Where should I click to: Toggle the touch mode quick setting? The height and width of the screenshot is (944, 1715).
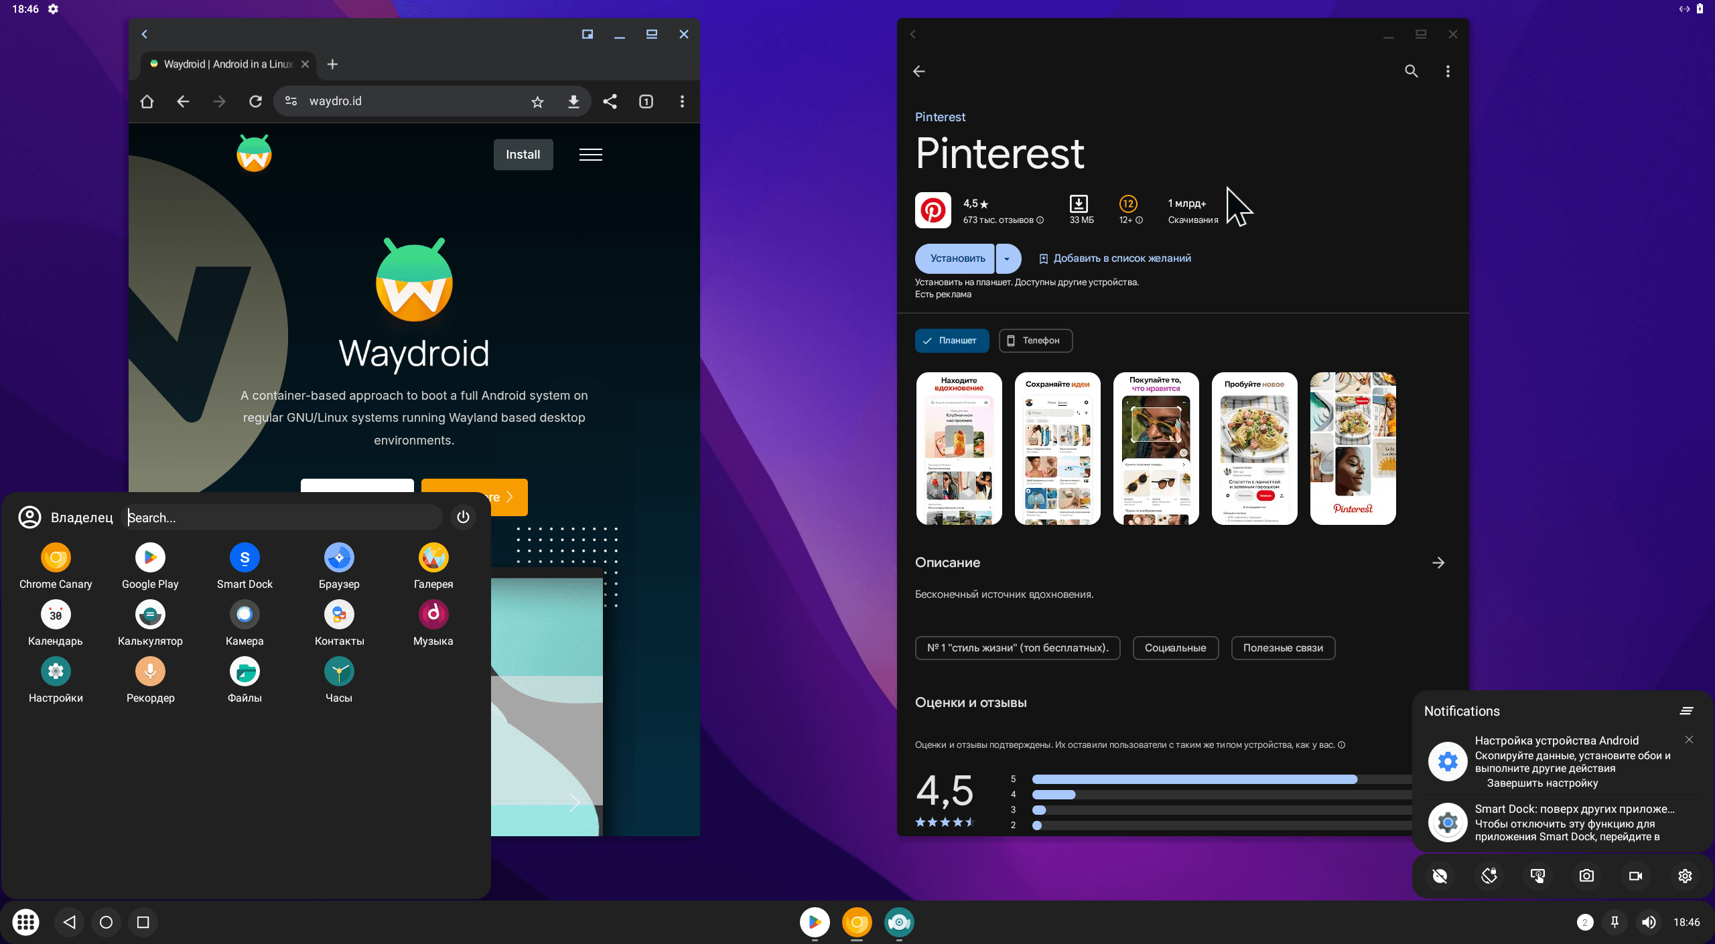(x=1537, y=876)
